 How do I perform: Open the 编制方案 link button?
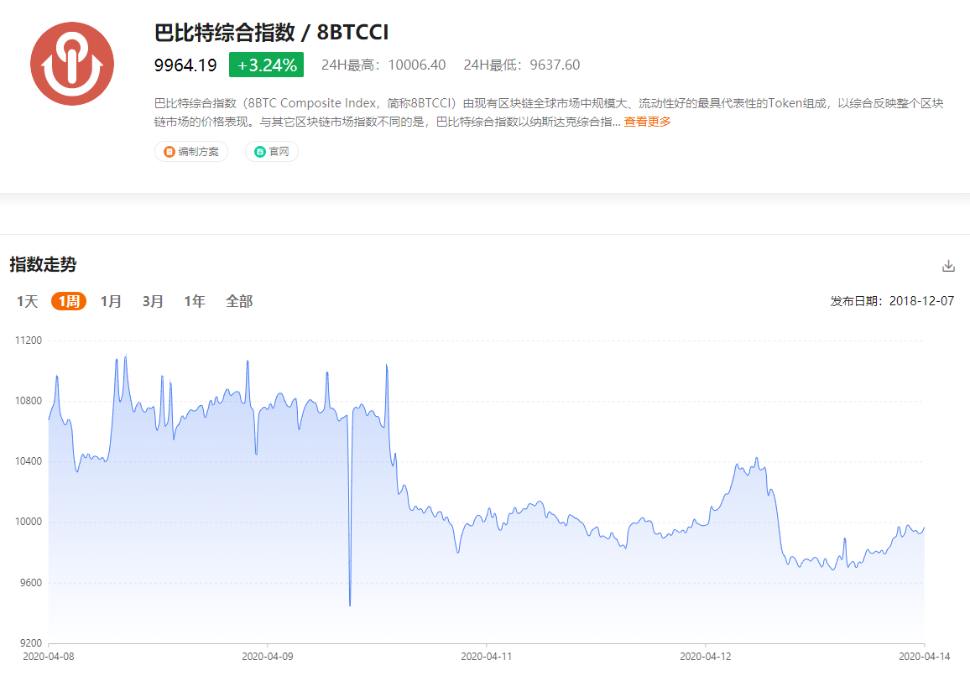pyautogui.click(x=191, y=152)
